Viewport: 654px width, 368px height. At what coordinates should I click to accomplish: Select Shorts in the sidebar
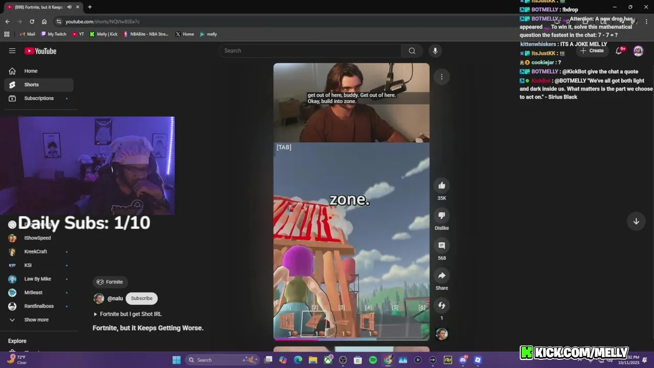[x=39, y=84]
